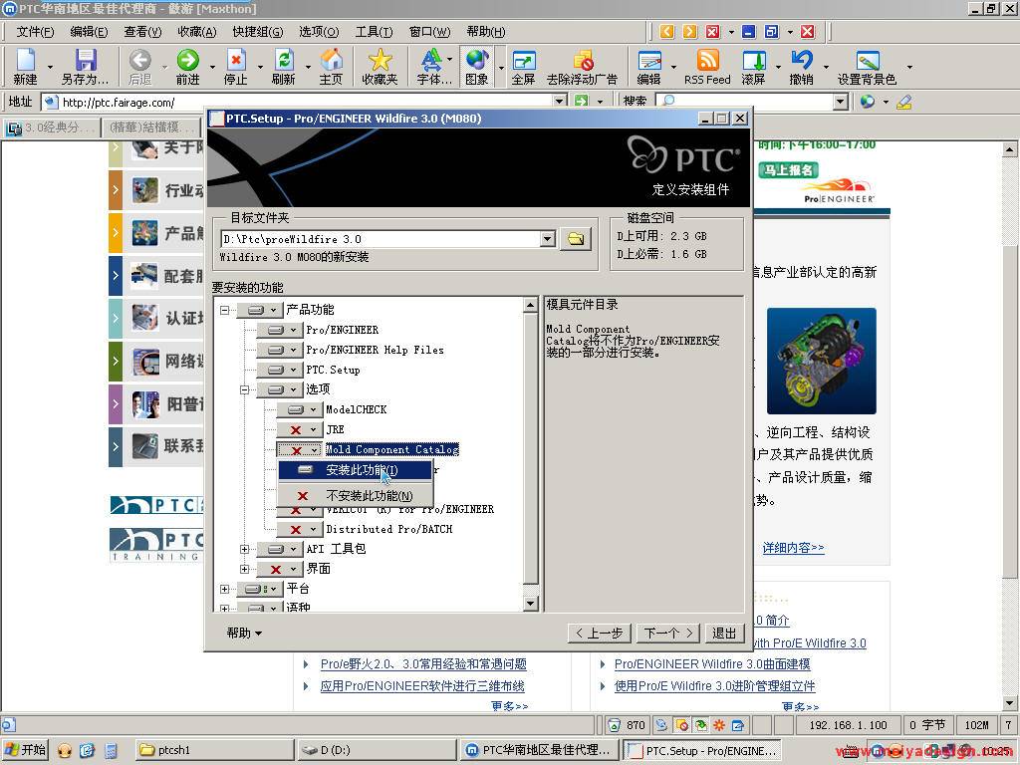
Task: Choose 不安装此功能(N) from popup menu
Action: [356, 496]
